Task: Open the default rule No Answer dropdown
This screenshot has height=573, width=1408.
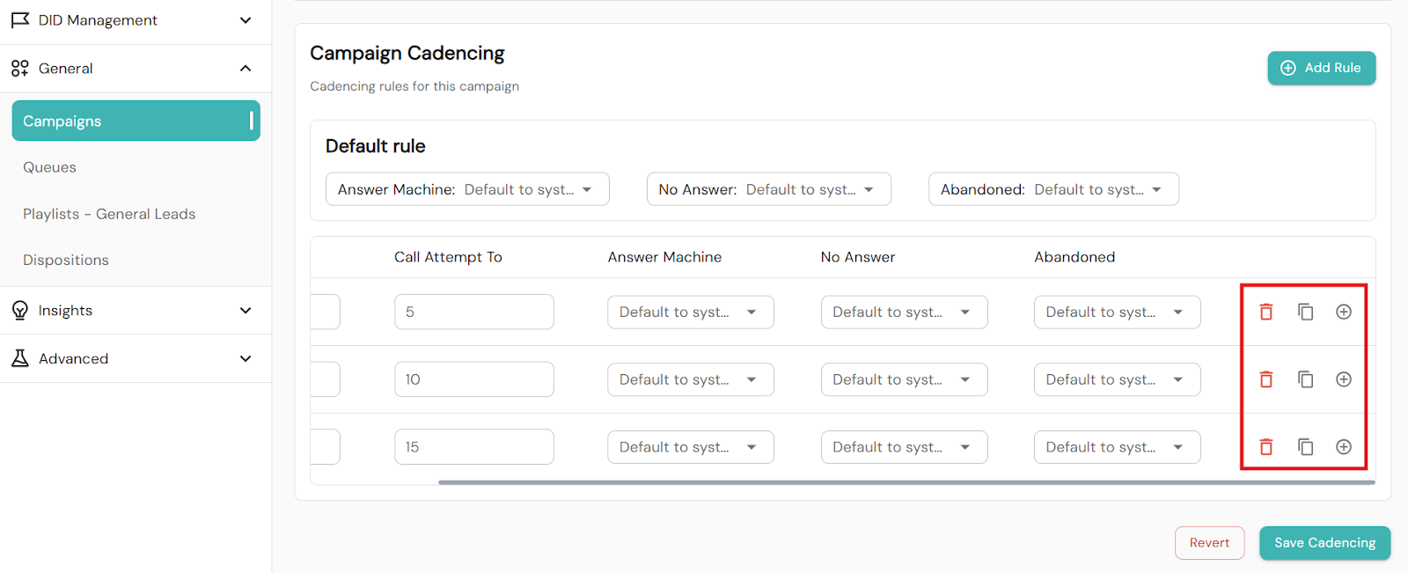Action: point(768,189)
